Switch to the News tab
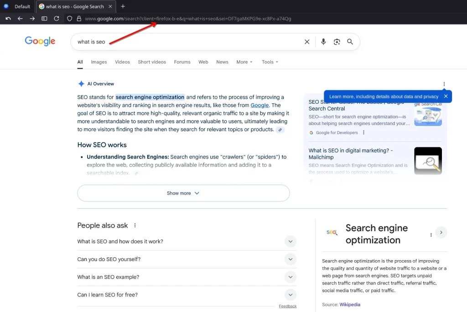The image size is (467, 312). click(x=222, y=62)
